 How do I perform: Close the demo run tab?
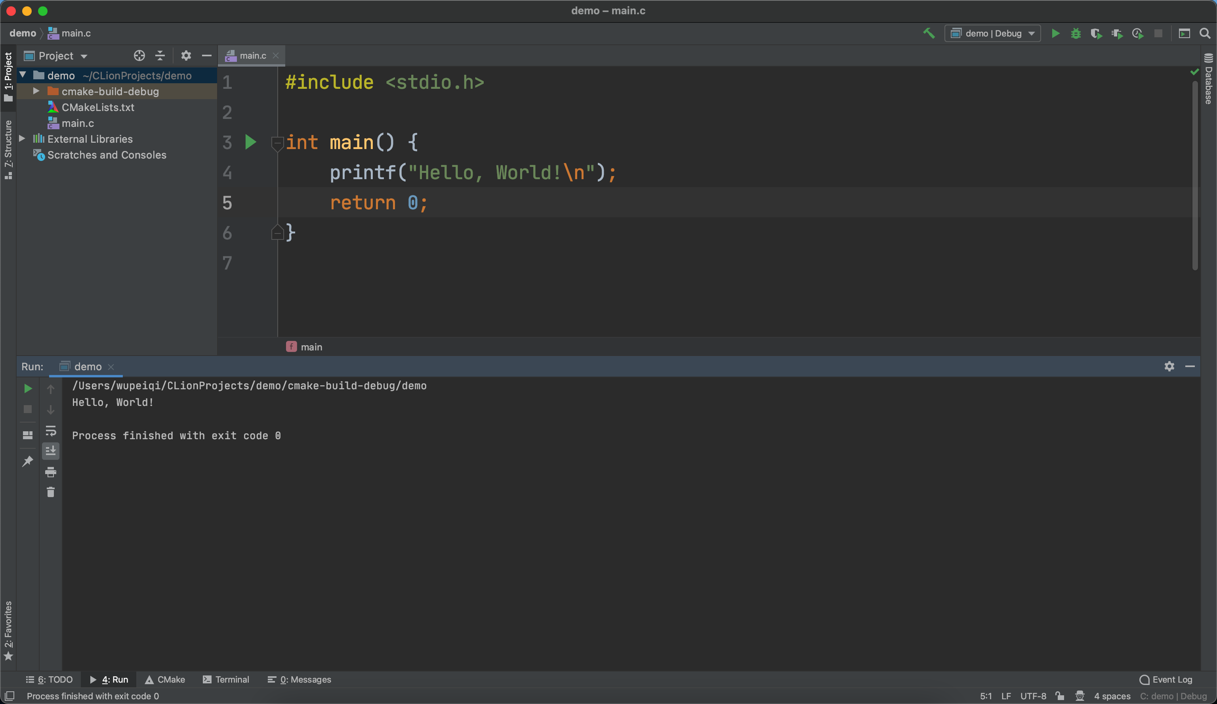(x=111, y=367)
